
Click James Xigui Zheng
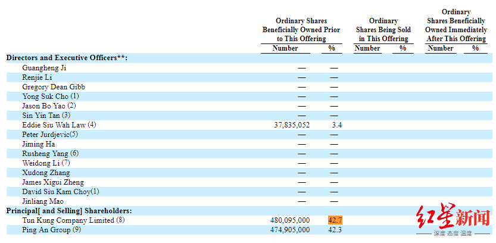[x=53, y=182]
